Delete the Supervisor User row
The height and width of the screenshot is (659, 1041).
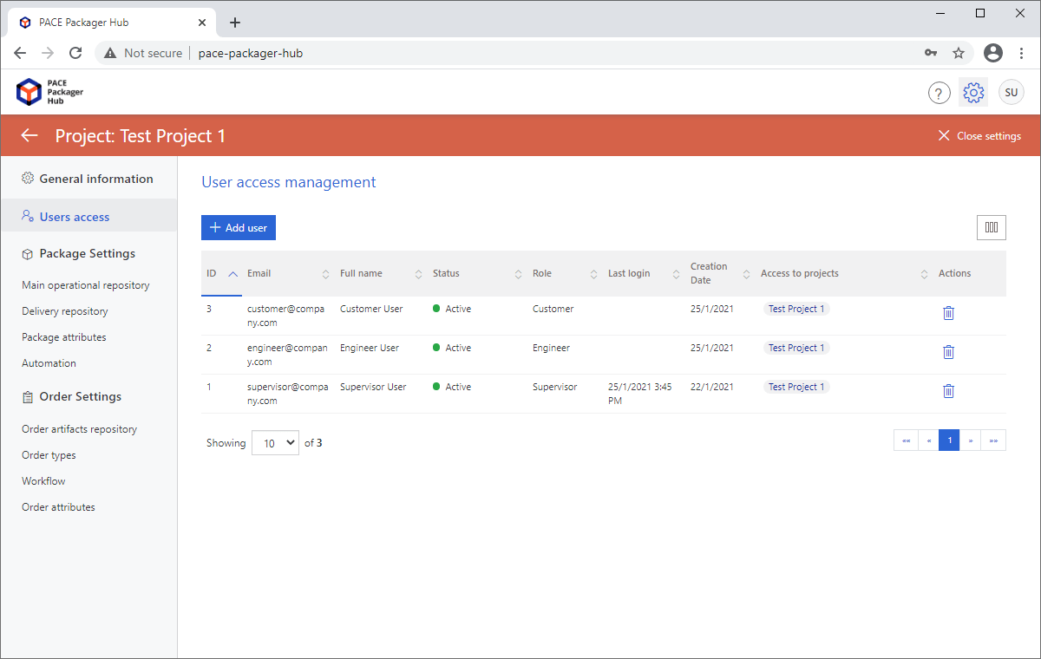(x=948, y=391)
